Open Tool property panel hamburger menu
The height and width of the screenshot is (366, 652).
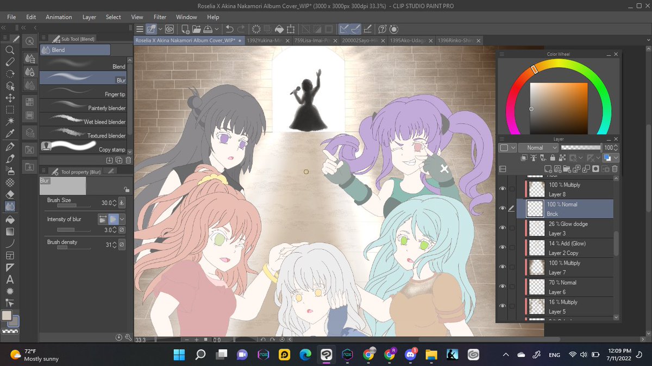[x=42, y=171]
